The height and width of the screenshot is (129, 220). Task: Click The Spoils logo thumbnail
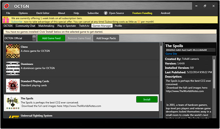[13, 103]
